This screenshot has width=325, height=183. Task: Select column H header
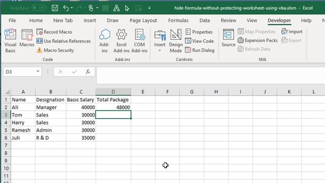[x=216, y=91]
